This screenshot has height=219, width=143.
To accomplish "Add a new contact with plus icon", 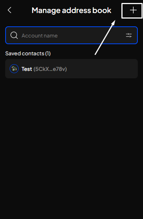I will (133, 10).
